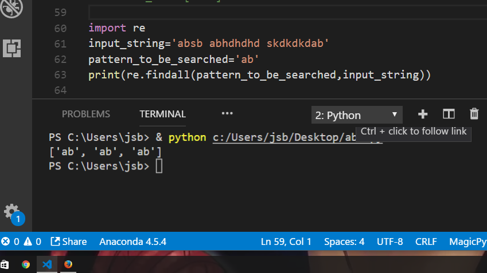The width and height of the screenshot is (487, 273).
Task: Split the terminal panel
Action: click(x=449, y=114)
